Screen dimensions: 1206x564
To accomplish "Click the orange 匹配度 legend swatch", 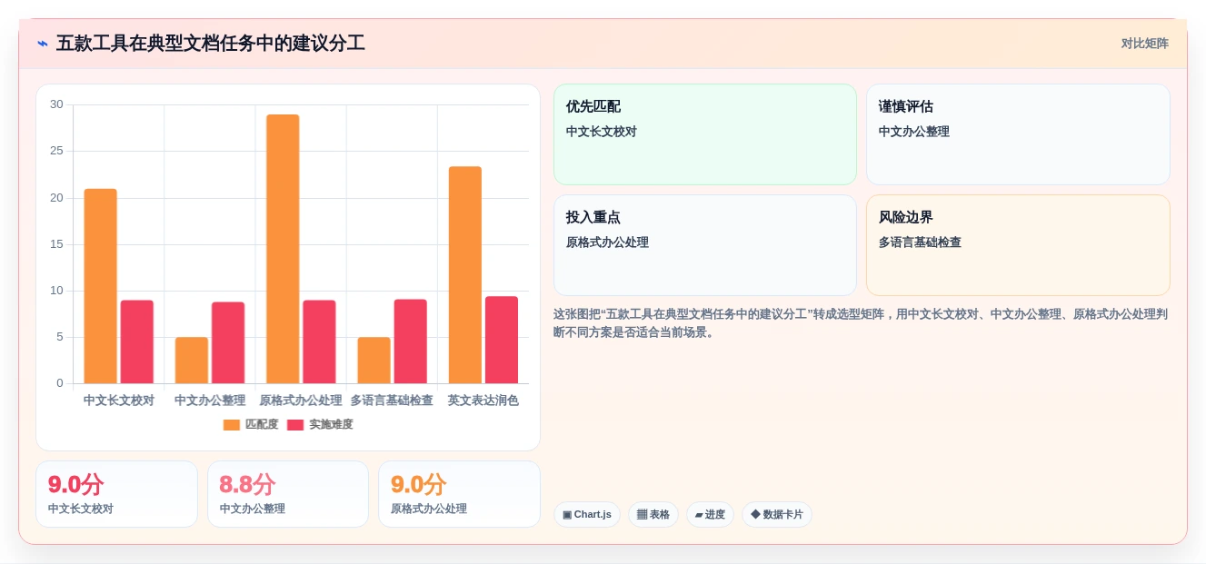I will point(232,424).
